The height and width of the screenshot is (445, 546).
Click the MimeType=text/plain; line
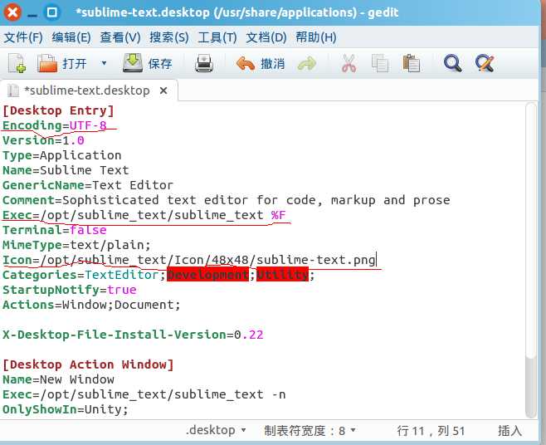(x=76, y=245)
